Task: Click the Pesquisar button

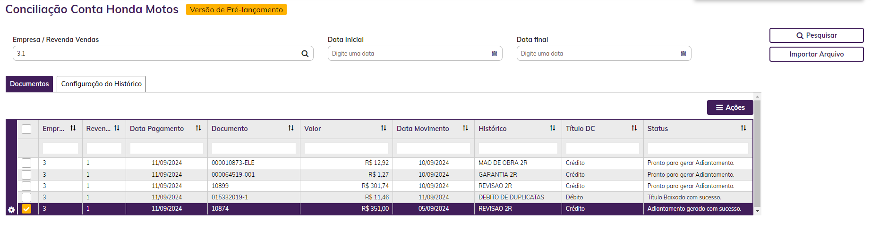Action: 816,35
